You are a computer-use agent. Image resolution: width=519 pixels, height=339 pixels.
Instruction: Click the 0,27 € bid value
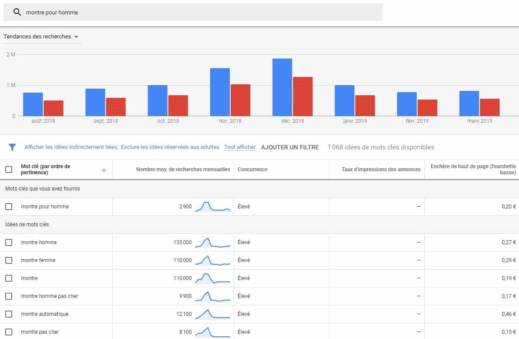(x=509, y=242)
